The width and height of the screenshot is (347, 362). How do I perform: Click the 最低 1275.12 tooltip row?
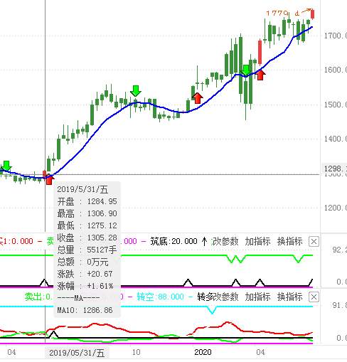(x=87, y=225)
